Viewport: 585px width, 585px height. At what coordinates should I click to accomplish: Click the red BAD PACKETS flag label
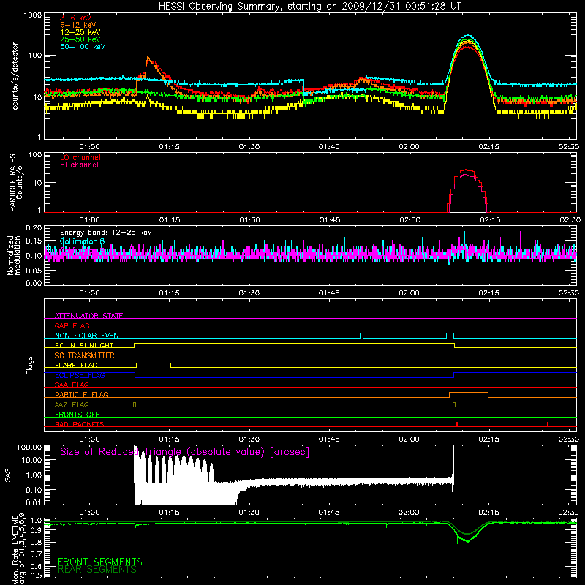(x=80, y=424)
